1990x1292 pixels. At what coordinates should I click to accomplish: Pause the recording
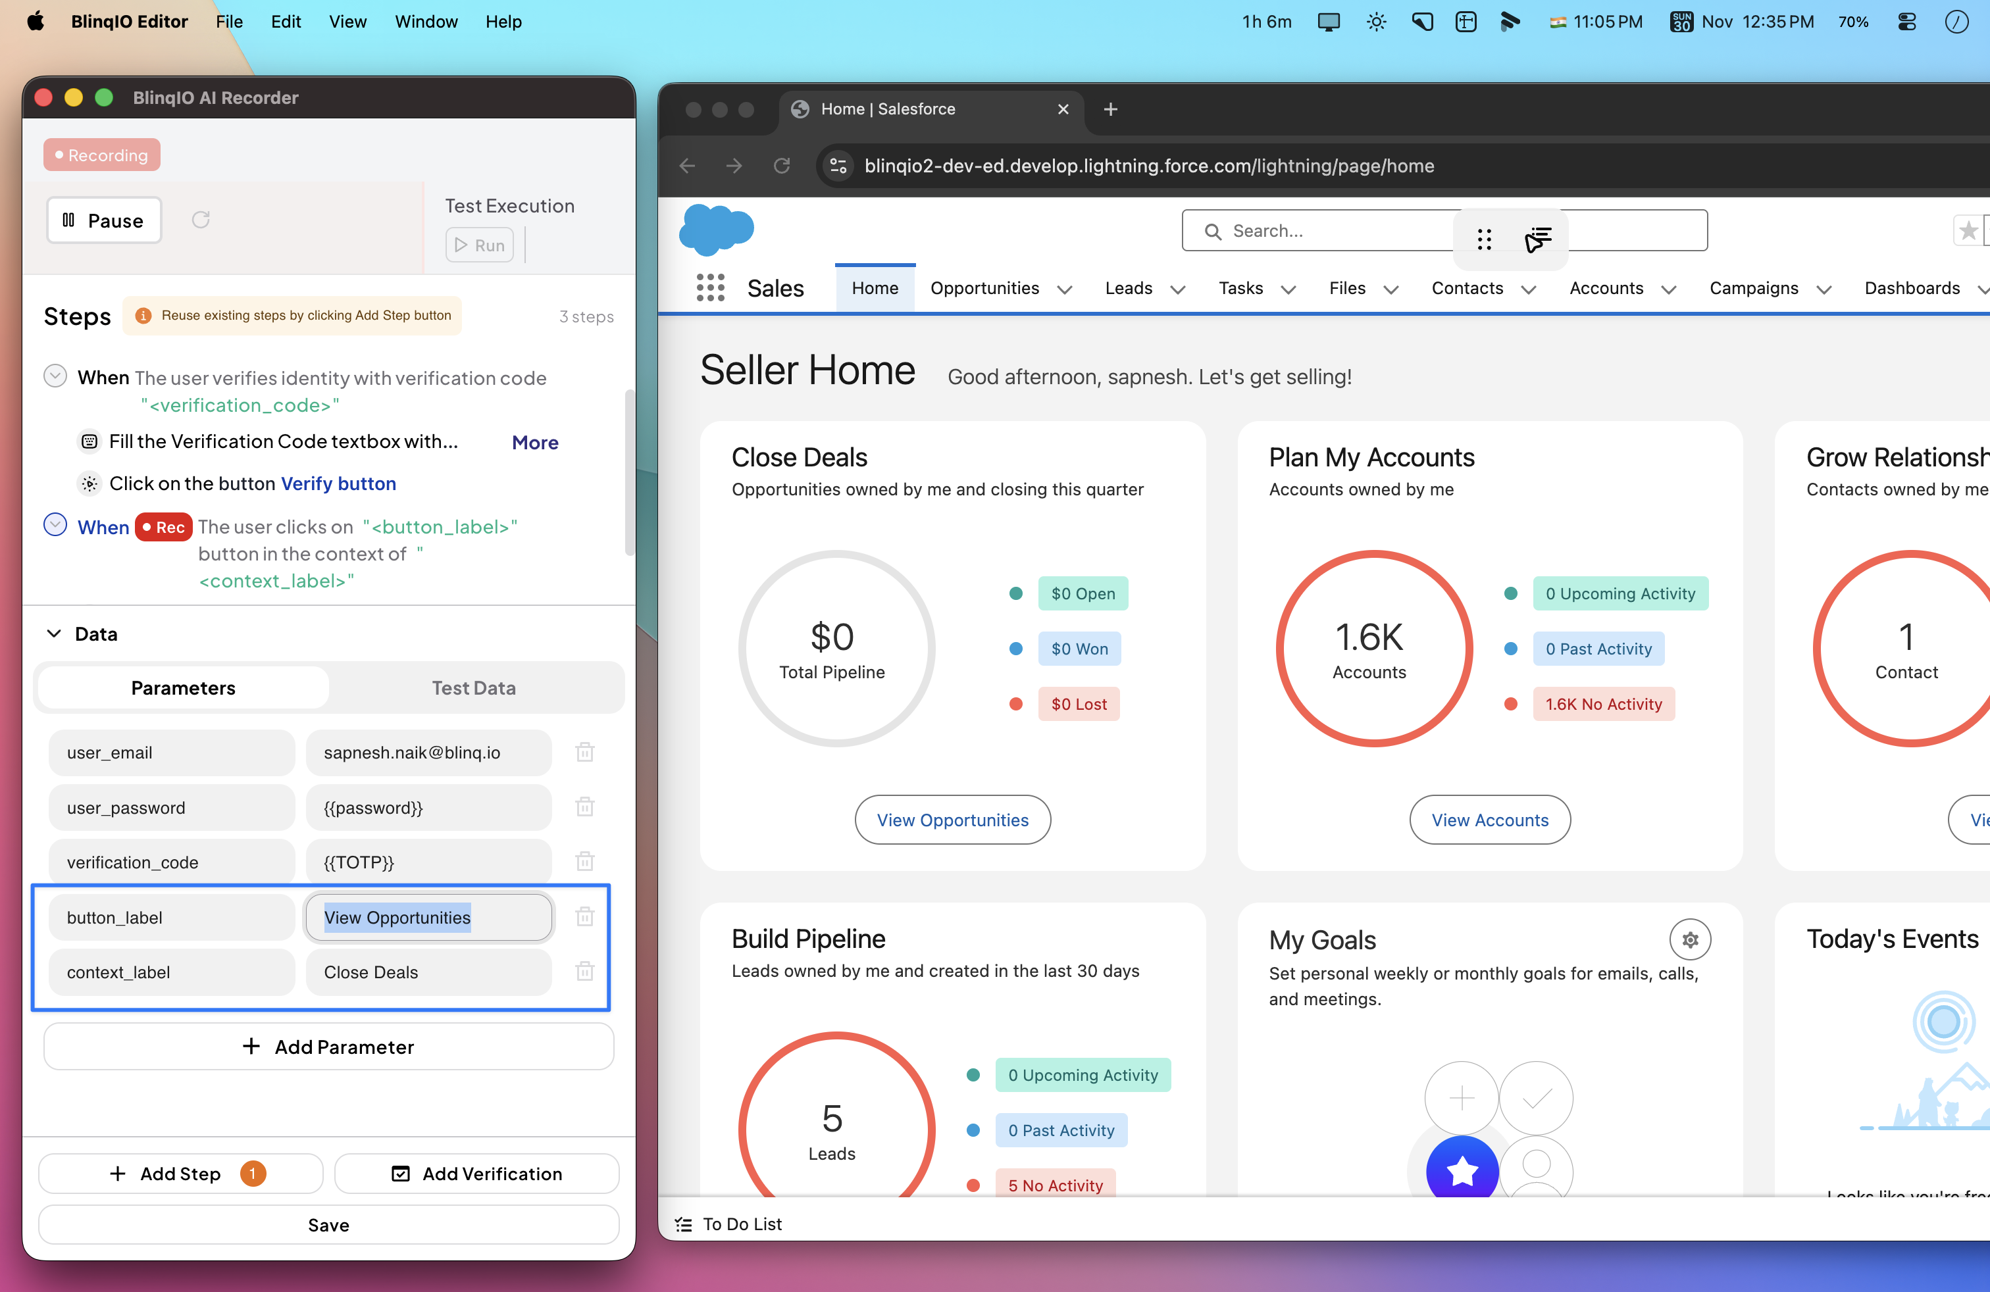click(104, 220)
